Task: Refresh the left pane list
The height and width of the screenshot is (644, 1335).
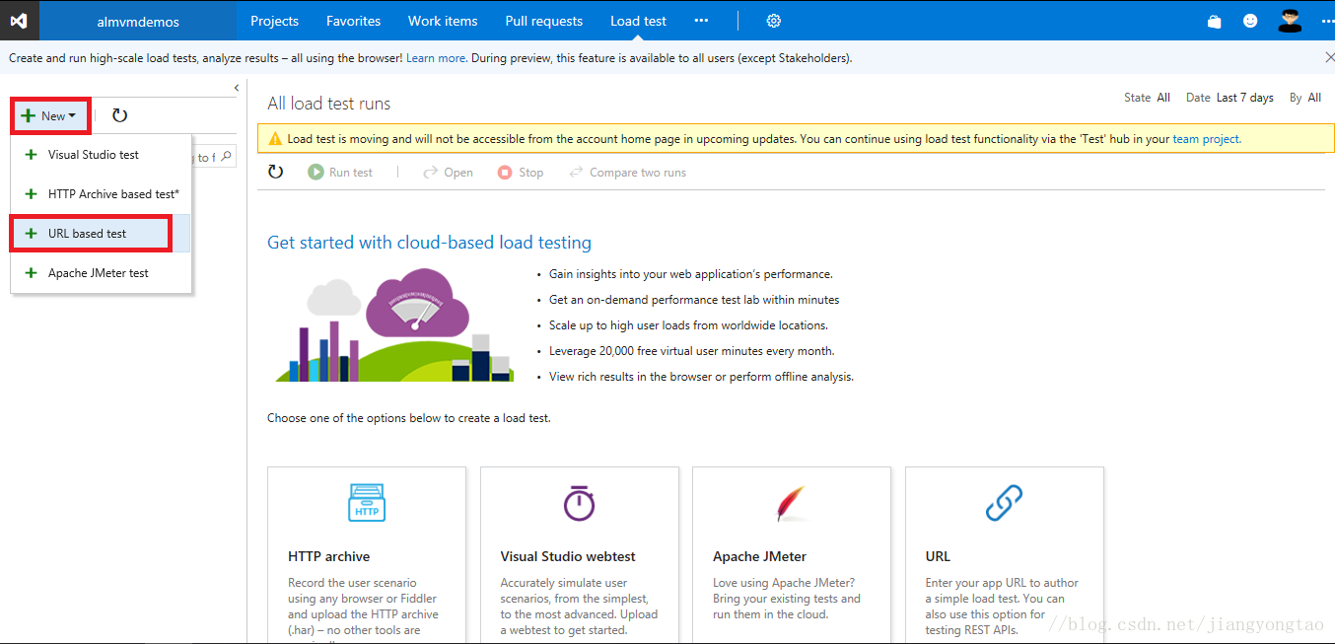Action: point(119,115)
